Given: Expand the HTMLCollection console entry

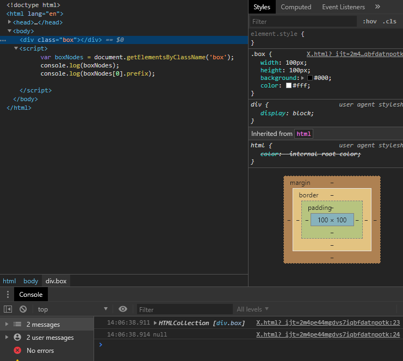Looking at the screenshot, I should click(x=155, y=323).
